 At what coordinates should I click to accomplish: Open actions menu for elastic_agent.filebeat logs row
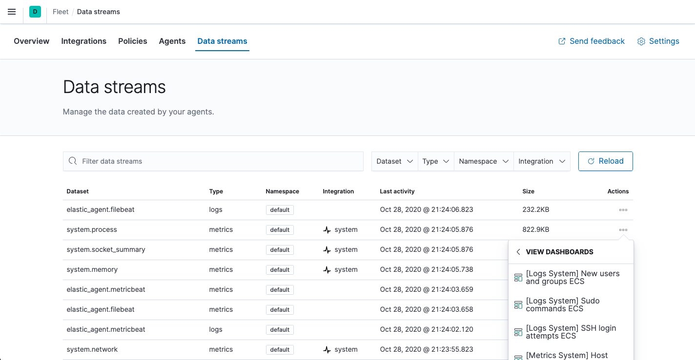(x=623, y=209)
